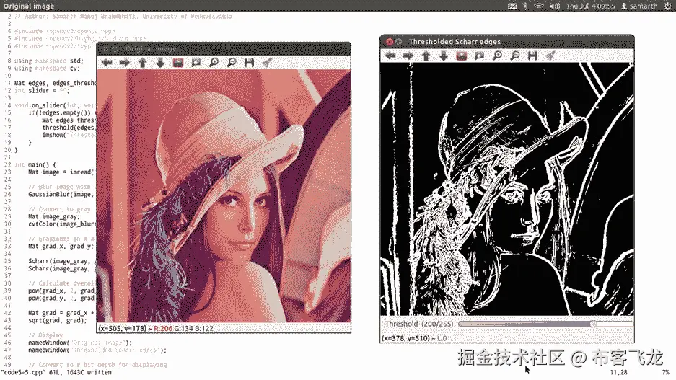Save the image from Original image window
Screen dimensions: 676x380
[x=249, y=63]
